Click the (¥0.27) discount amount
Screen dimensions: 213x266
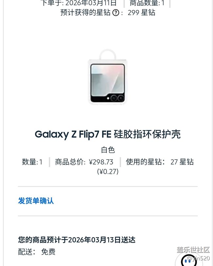coord(107,171)
